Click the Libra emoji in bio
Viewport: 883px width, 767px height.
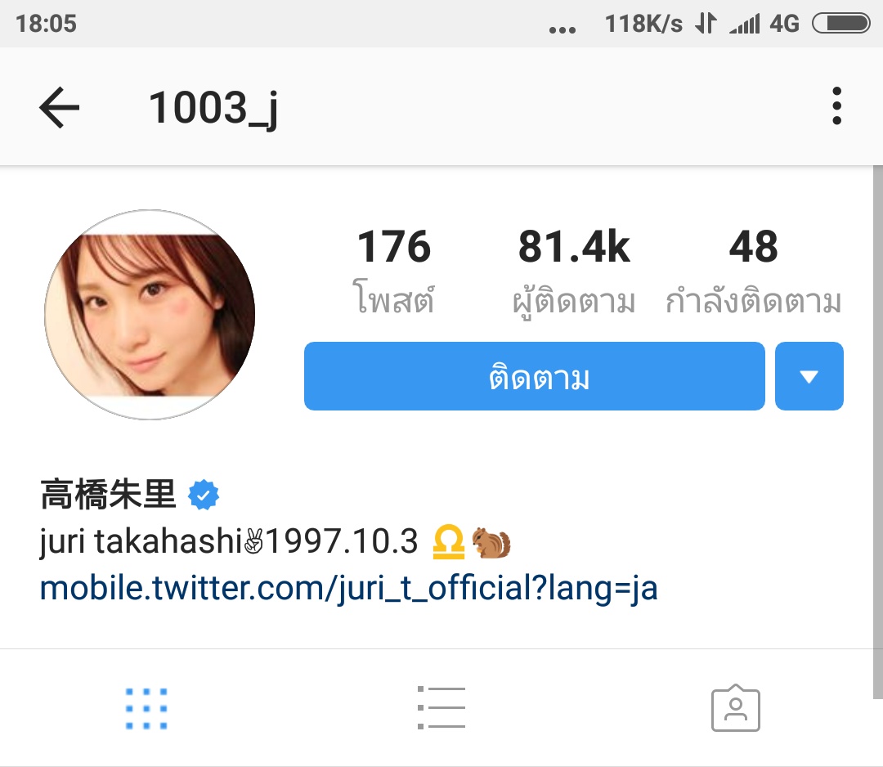(x=448, y=542)
